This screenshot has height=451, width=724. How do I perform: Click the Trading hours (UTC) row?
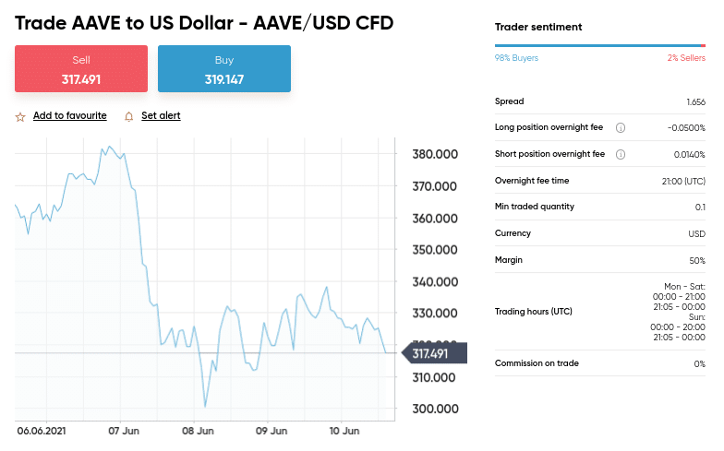(x=534, y=312)
